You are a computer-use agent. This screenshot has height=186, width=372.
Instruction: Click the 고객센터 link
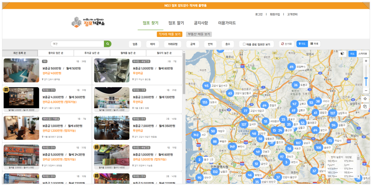click(292, 14)
